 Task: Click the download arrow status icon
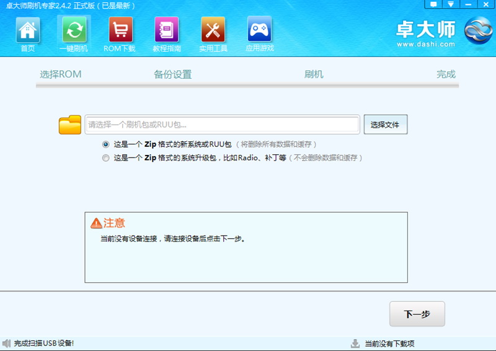(x=355, y=344)
